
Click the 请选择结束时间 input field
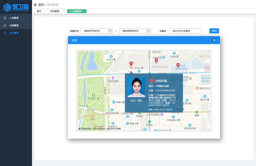(x=136, y=31)
